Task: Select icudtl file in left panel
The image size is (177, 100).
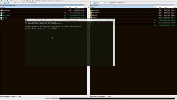Action: click(44, 12)
